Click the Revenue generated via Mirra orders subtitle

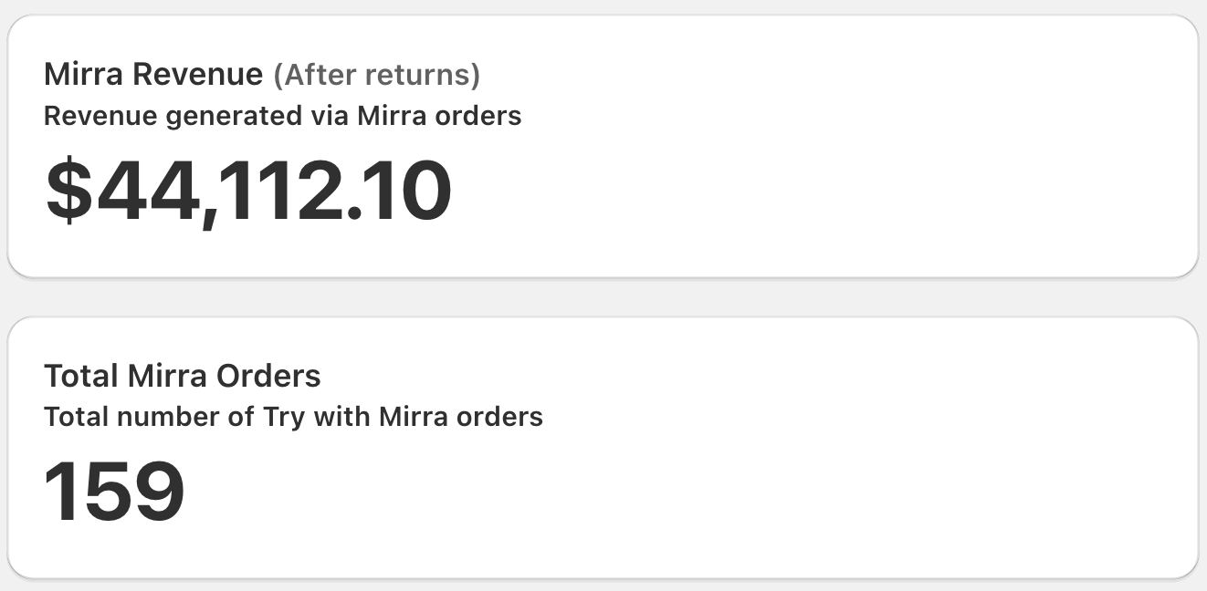tap(282, 116)
